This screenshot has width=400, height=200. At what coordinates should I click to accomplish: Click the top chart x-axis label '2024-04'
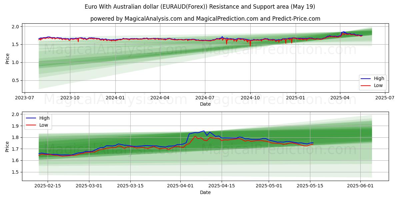(x=160, y=98)
